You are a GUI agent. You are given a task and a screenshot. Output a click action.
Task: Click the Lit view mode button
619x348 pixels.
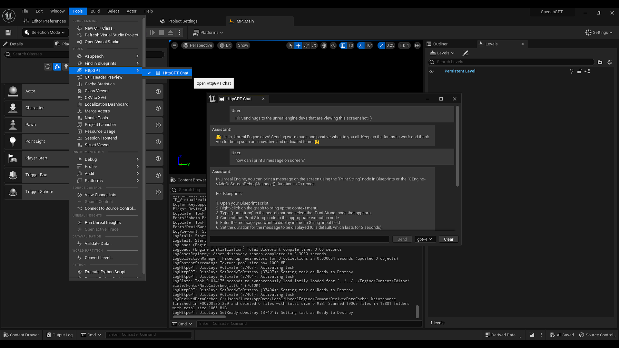225,45
